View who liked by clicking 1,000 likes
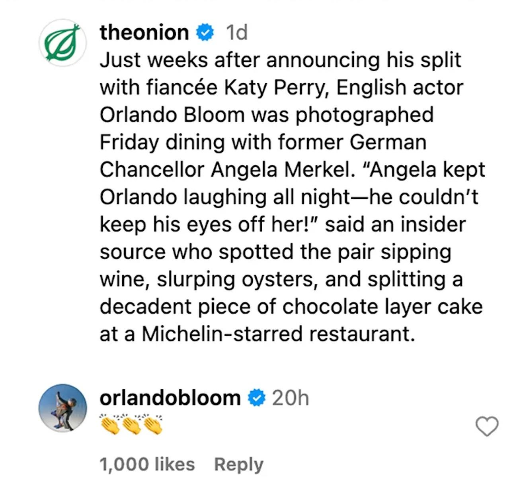 (146, 463)
